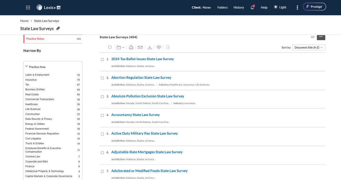
Task: Open History in the top navigation
Action: coord(239,7)
